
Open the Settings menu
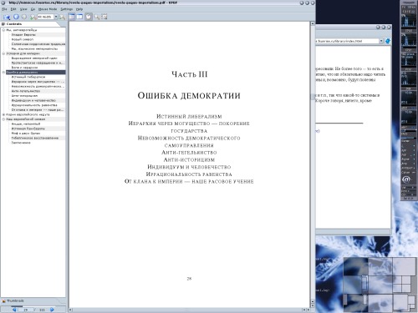pos(67,9)
